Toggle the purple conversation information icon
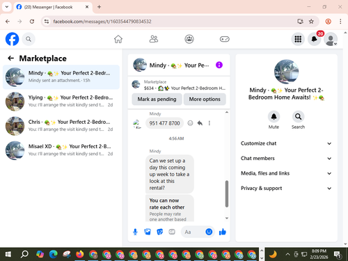 [x=219, y=65]
